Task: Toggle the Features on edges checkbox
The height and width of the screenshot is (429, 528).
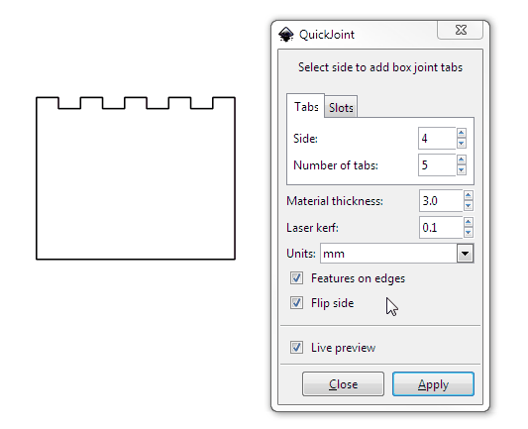Action: (296, 278)
